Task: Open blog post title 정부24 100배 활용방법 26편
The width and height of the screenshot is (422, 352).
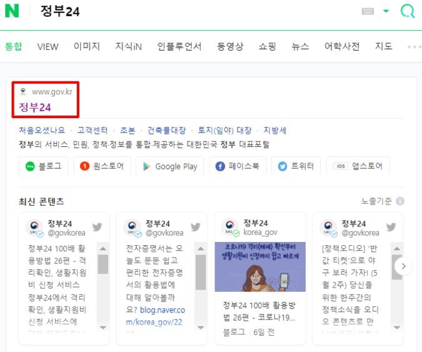Action: pos(259,311)
